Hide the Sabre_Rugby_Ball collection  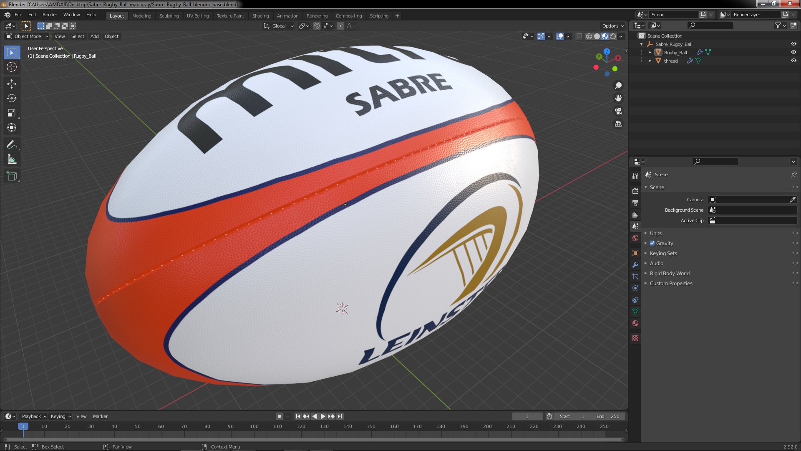793,44
